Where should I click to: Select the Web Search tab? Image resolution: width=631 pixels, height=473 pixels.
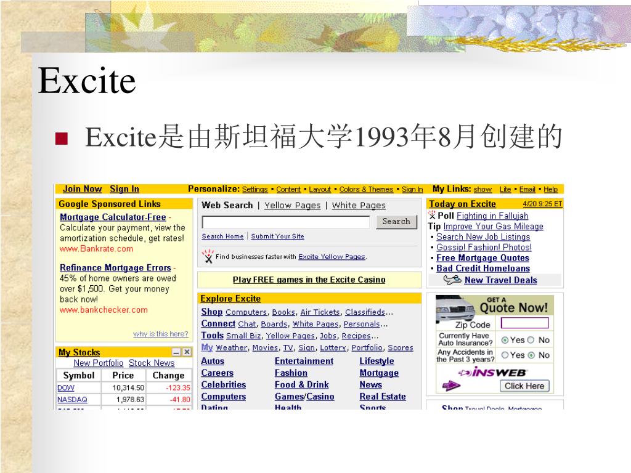(227, 205)
